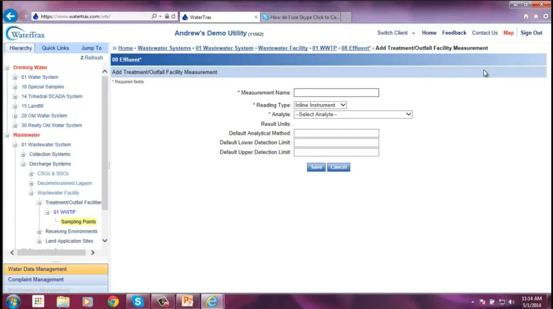Click the refresh icon in address bar
This screenshot has width=553, height=309.
pos(173,16)
